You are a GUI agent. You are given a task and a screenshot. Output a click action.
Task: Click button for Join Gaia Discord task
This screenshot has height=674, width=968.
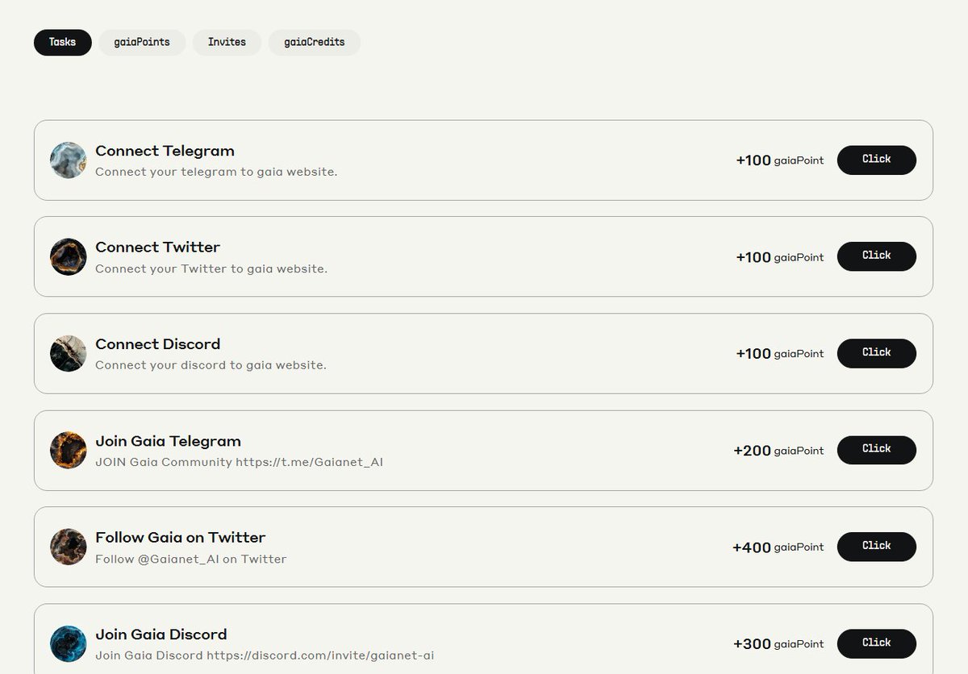pos(877,643)
